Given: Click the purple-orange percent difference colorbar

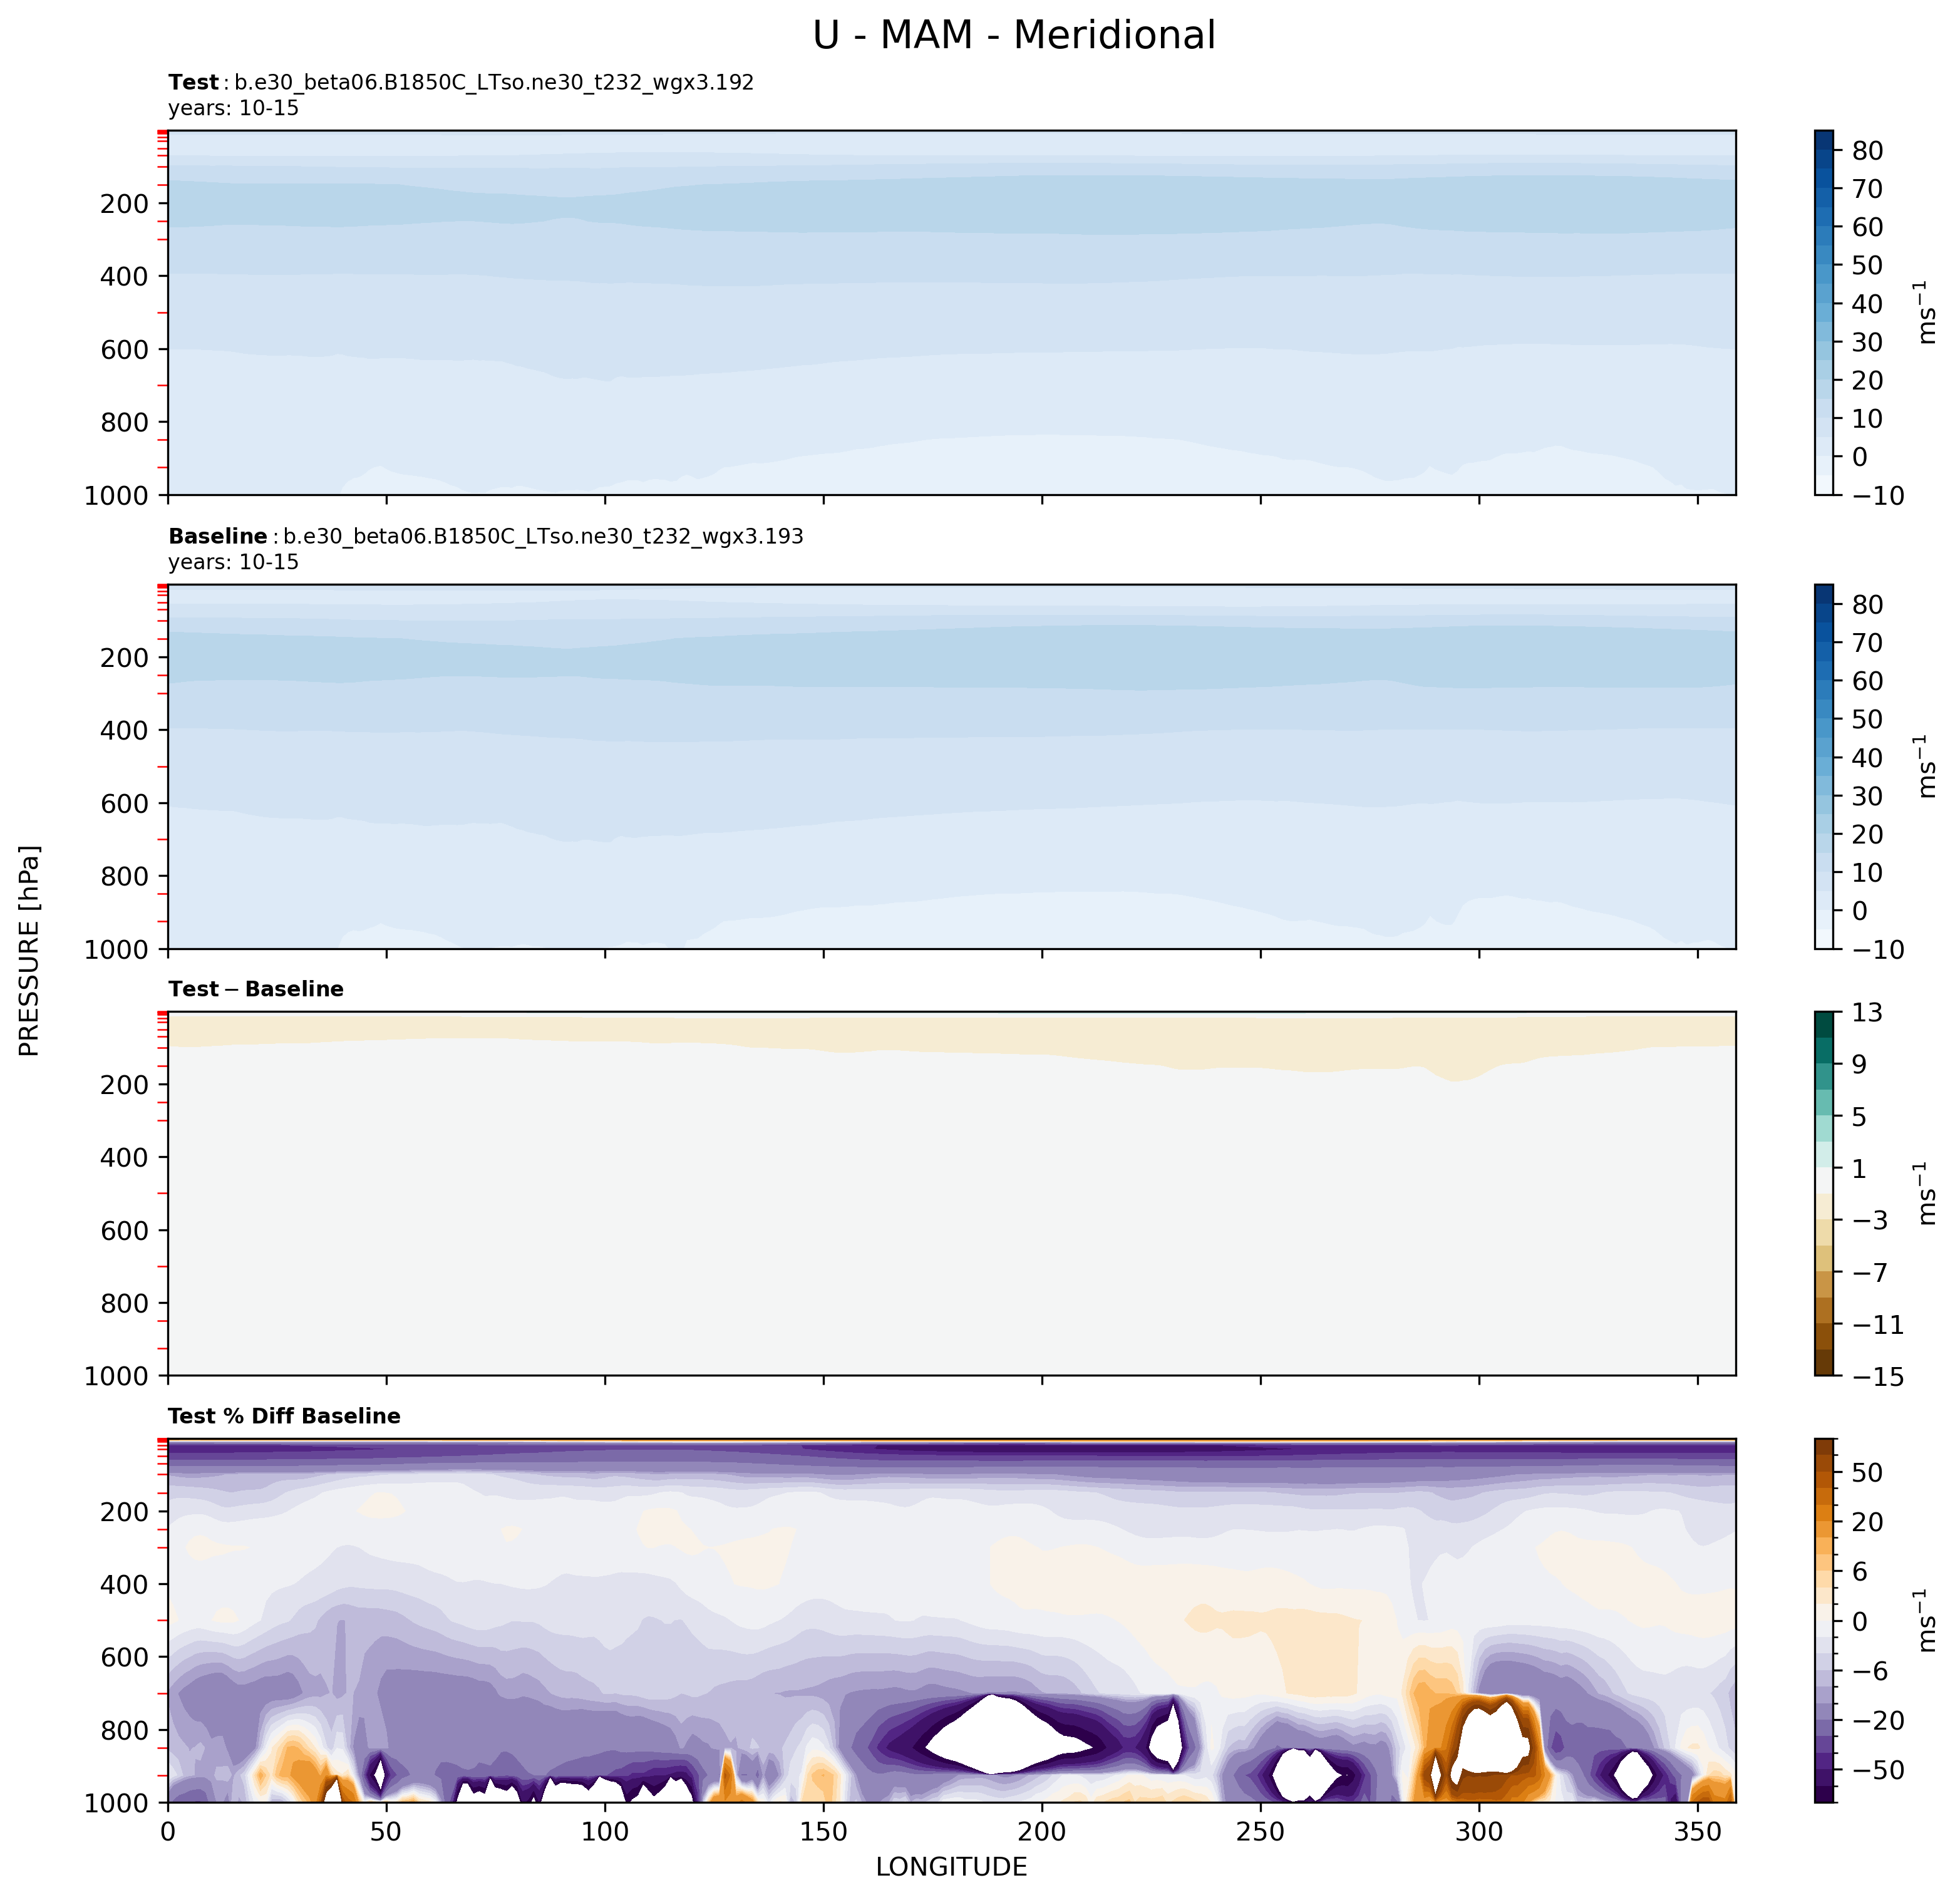Looking at the screenshot, I should pos(1823,1620).
